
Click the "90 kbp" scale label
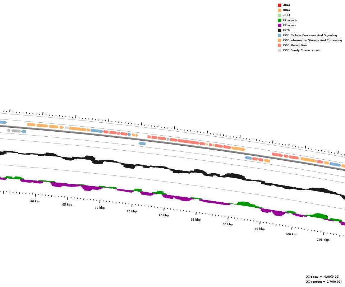(x=227, y=224)
